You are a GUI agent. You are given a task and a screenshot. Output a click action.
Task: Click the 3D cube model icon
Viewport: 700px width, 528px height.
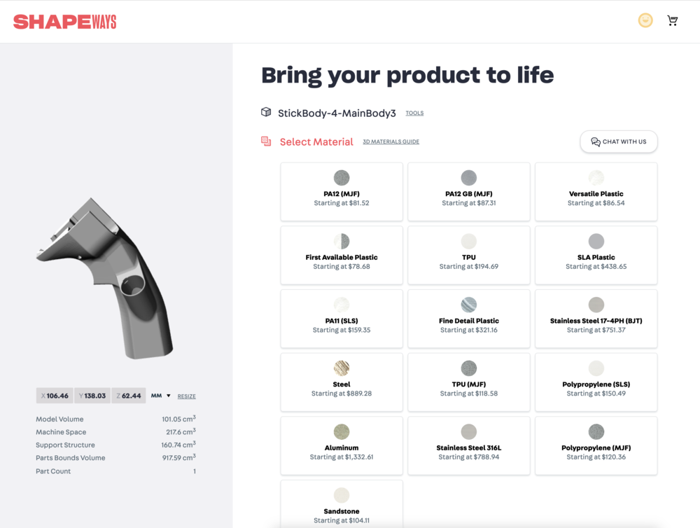click(266, 112)
